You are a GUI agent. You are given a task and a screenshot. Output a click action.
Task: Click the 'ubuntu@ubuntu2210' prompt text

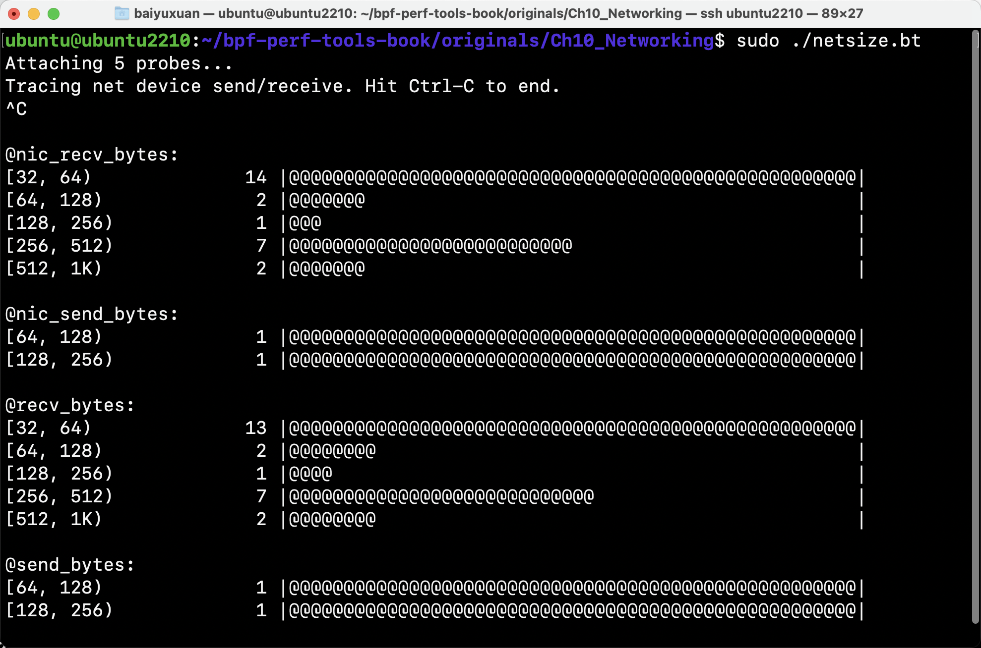98,41
